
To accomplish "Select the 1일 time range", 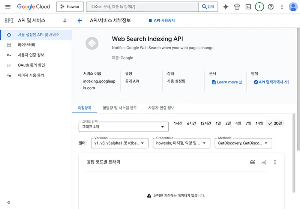I will (218, 123).
